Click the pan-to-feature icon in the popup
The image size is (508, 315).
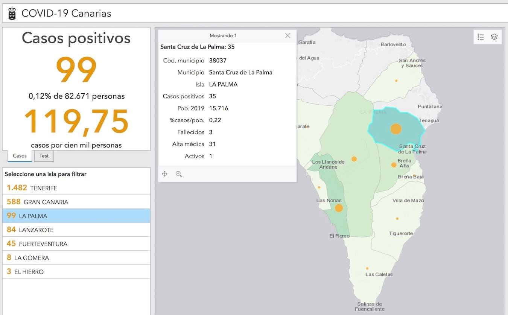pyautogui.click(x=164, y=174)
